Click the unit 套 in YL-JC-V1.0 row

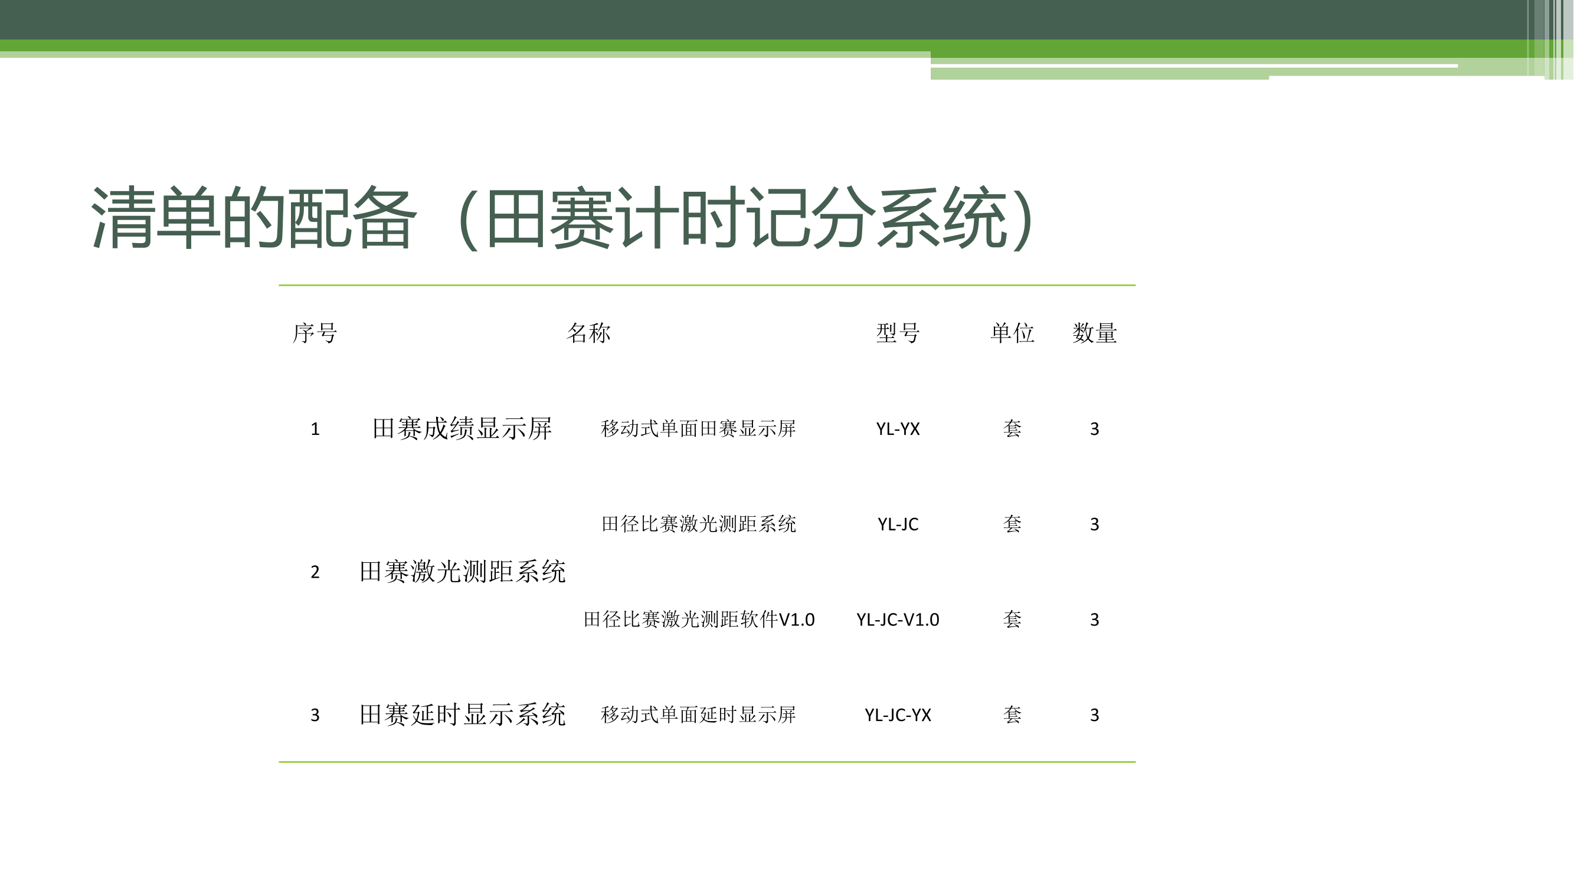pos(1012,619)
